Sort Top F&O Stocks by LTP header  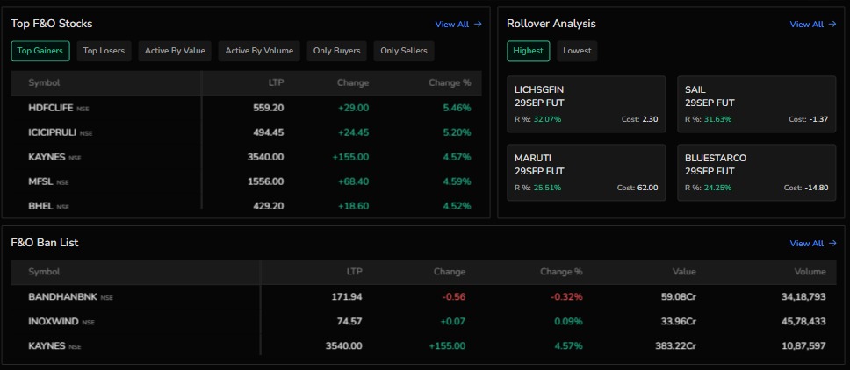coord(275,82)
